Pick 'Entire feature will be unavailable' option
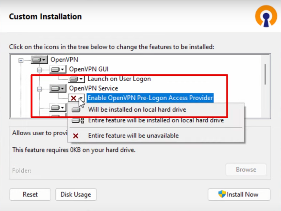This screenshot has height=211, width=281. pos(133,135)
